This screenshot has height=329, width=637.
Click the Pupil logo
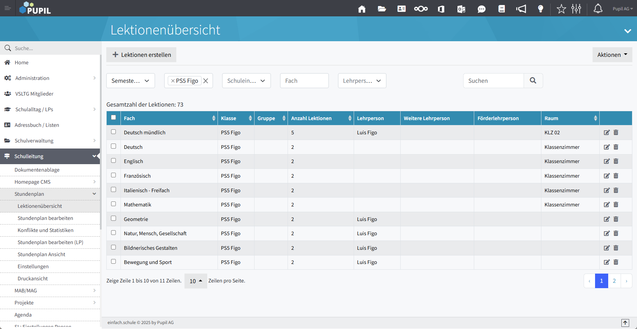point(35,8)
